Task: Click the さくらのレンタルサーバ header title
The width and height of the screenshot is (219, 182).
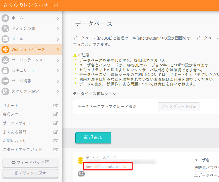Action: tap(31, 5)
